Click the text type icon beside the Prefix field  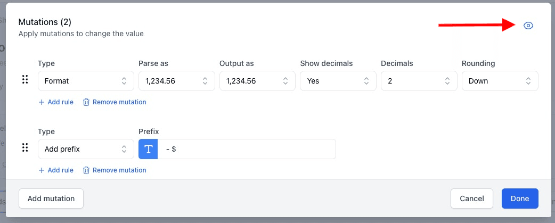click(148, 149)
